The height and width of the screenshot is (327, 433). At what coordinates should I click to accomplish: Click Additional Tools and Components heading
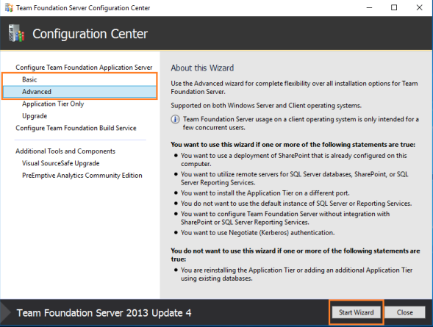tap(65, 151)
